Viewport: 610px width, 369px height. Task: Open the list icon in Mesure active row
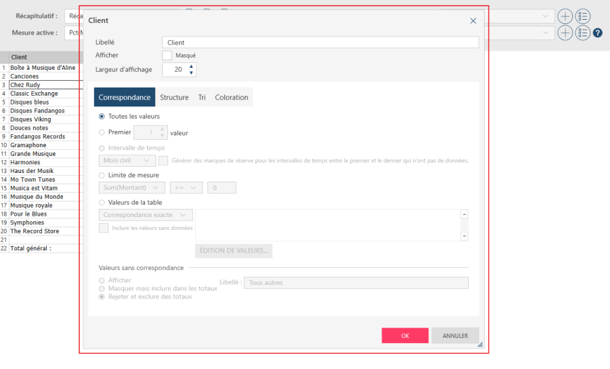[x=583, y=33]
